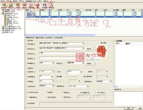Click the 新建宝贝 (new item) toolbar icon
This screenshot has height=110, width=143.
[4, 5]
